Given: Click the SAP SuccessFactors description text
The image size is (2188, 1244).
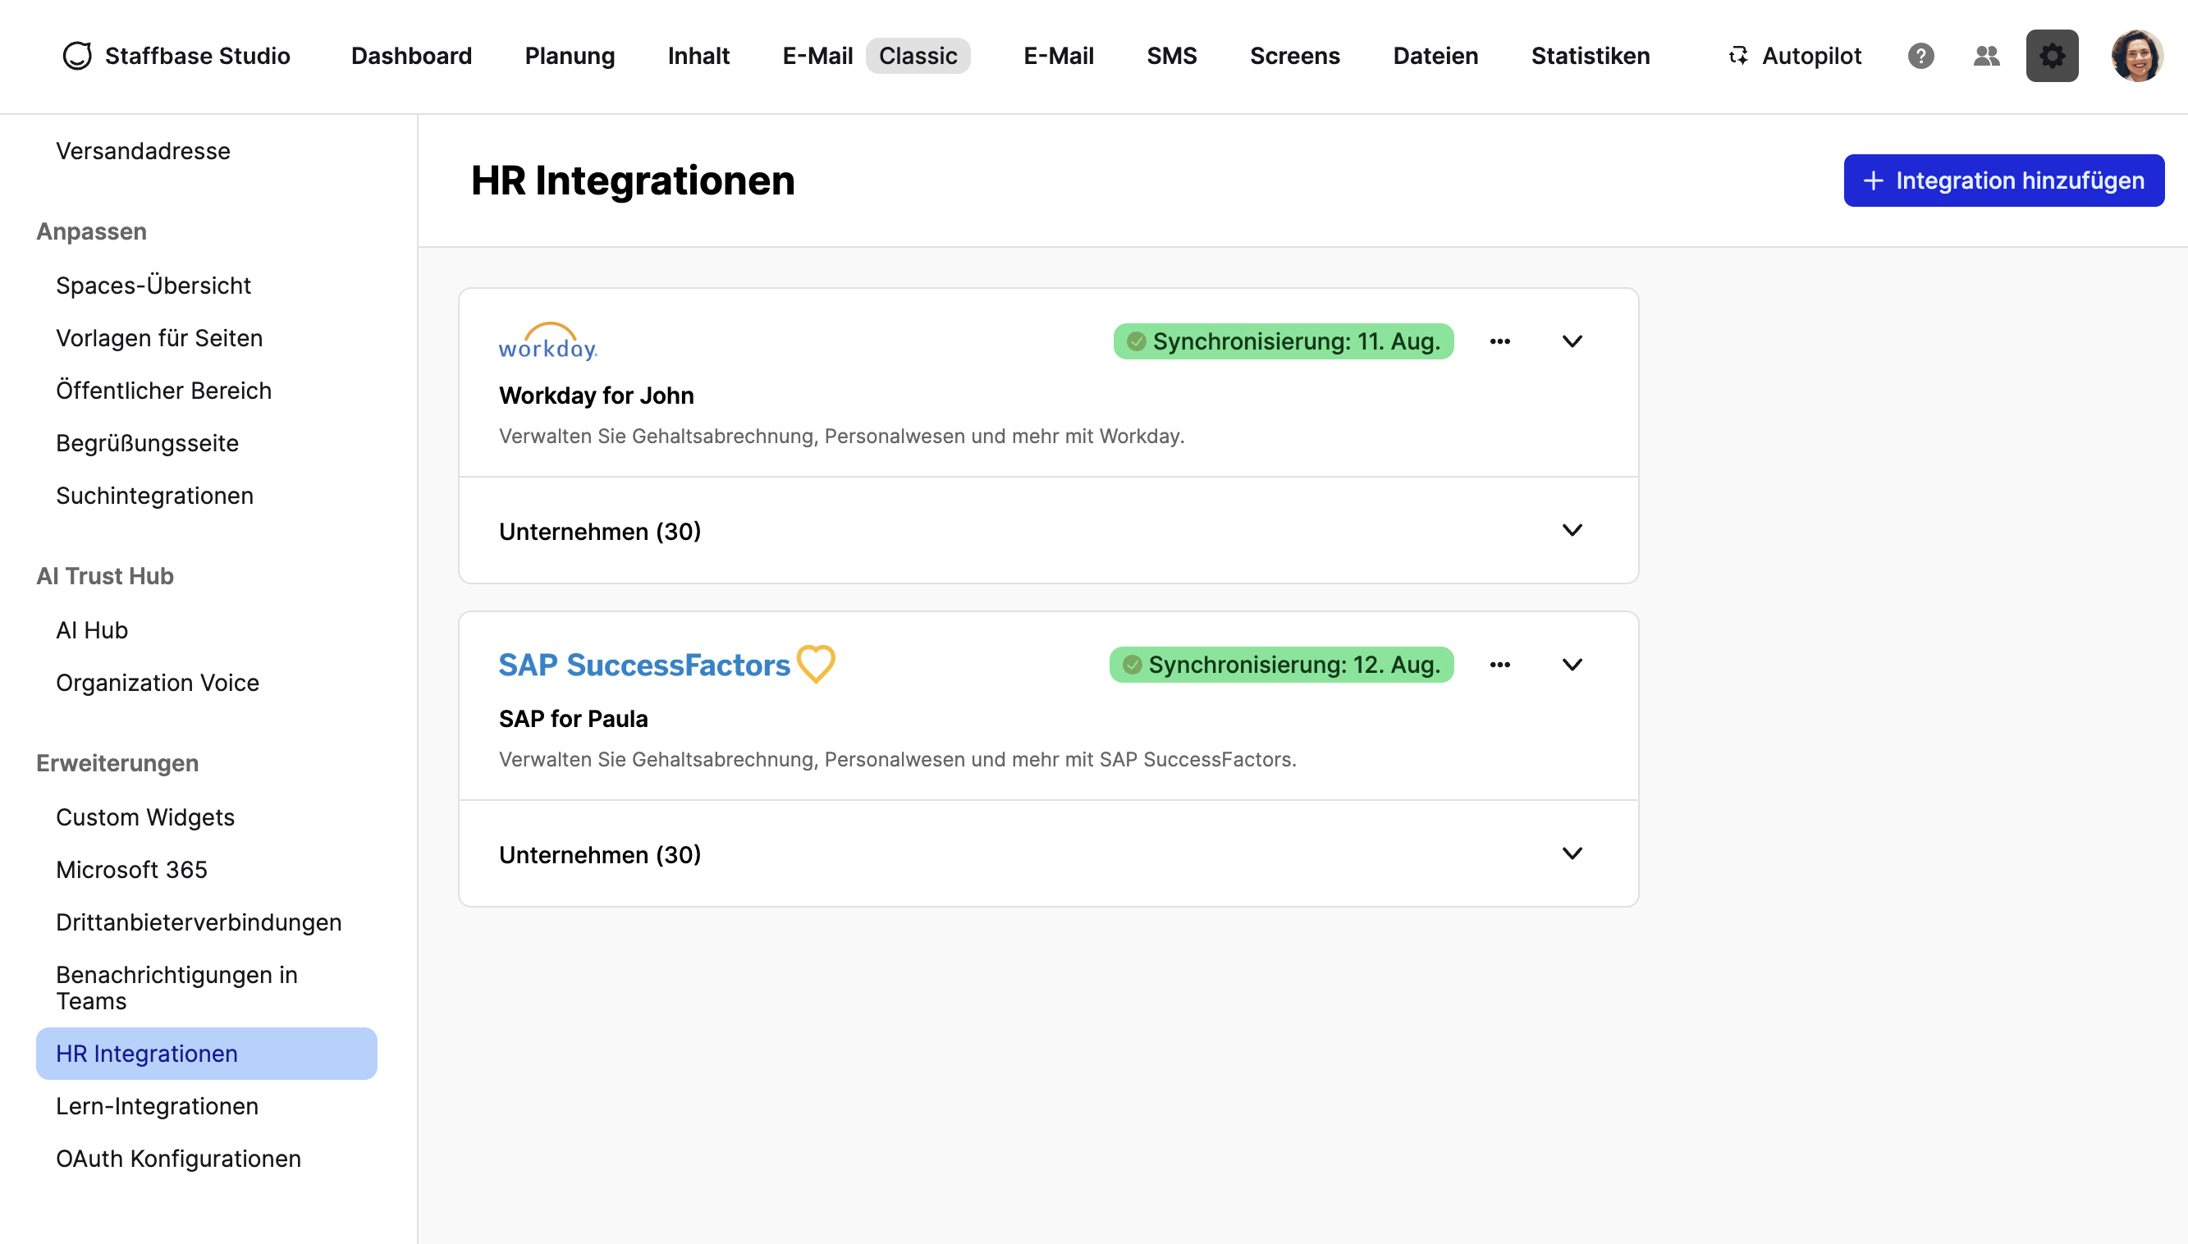Looking at the screenshot, I should pyautogui.click(x=897, y=760).
